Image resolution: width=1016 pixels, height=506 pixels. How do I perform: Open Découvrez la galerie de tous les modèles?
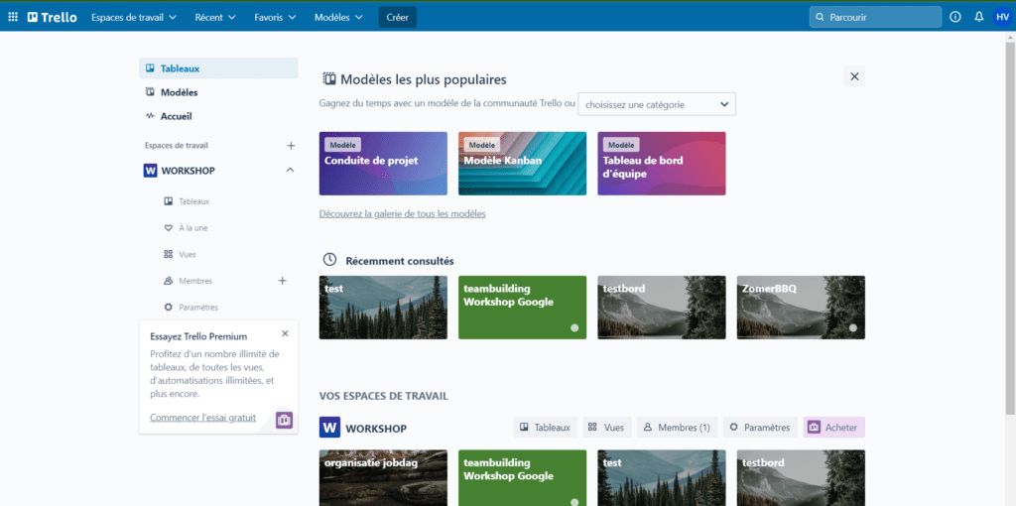[x=403, y=213]
